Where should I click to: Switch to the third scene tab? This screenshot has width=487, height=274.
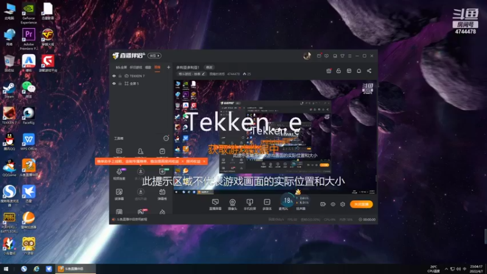(148, 68)
